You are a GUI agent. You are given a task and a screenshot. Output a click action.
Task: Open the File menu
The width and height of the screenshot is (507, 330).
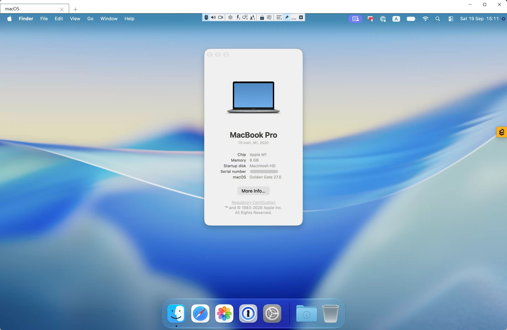tap(44, 19)
